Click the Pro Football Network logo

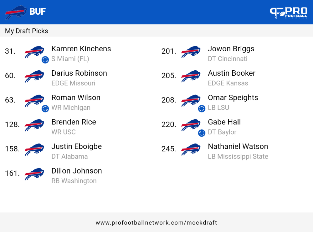point(289,13)
